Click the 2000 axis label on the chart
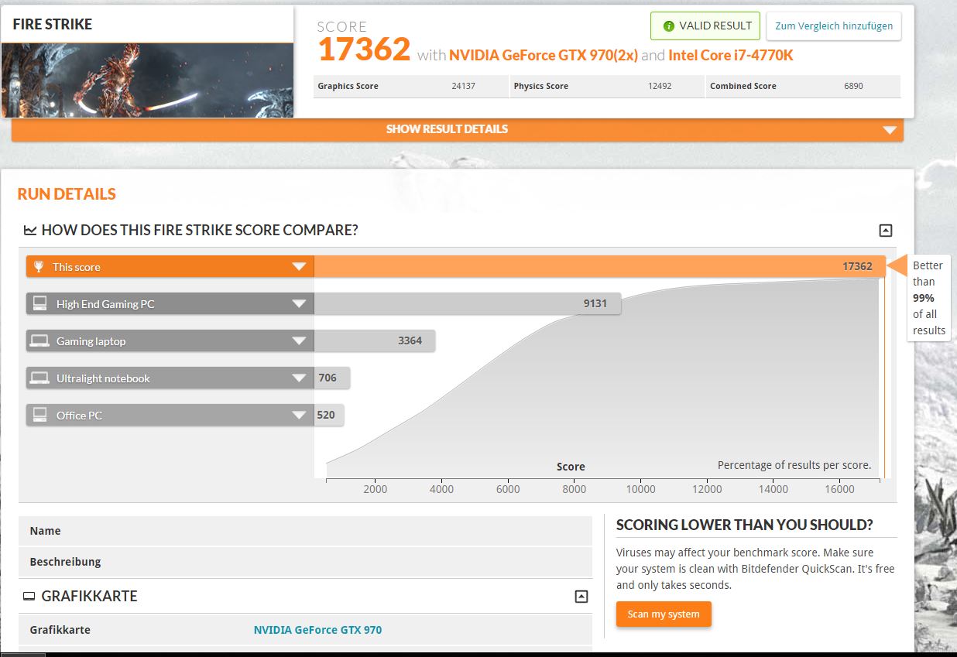Image resolution: width=957 pixels, height=657 pixels. 376,489
